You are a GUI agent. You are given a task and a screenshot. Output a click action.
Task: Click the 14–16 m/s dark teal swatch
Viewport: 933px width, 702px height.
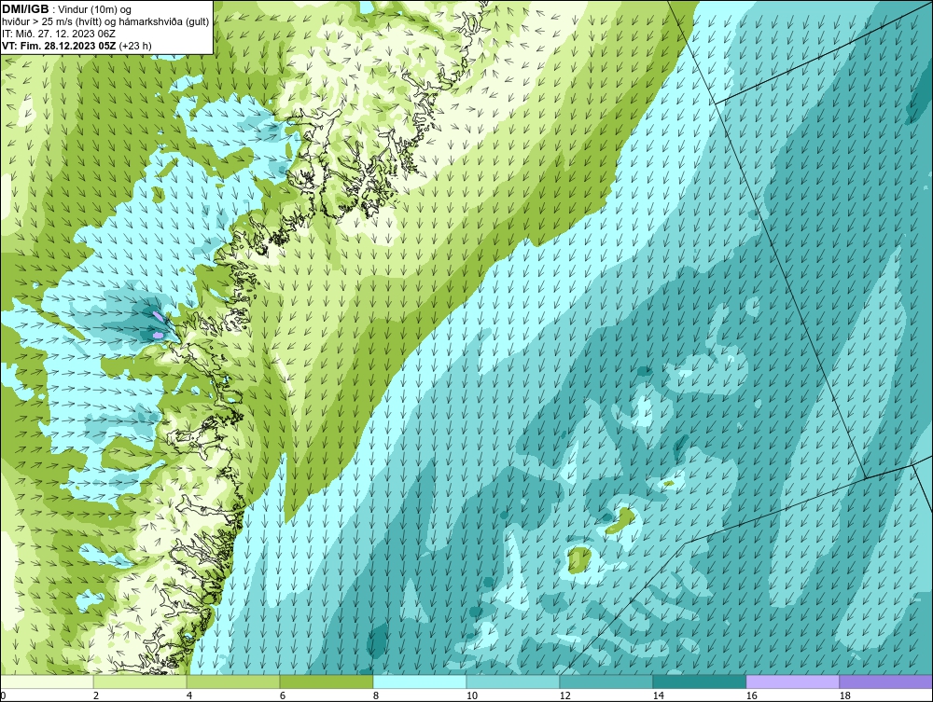click(699, 681)
